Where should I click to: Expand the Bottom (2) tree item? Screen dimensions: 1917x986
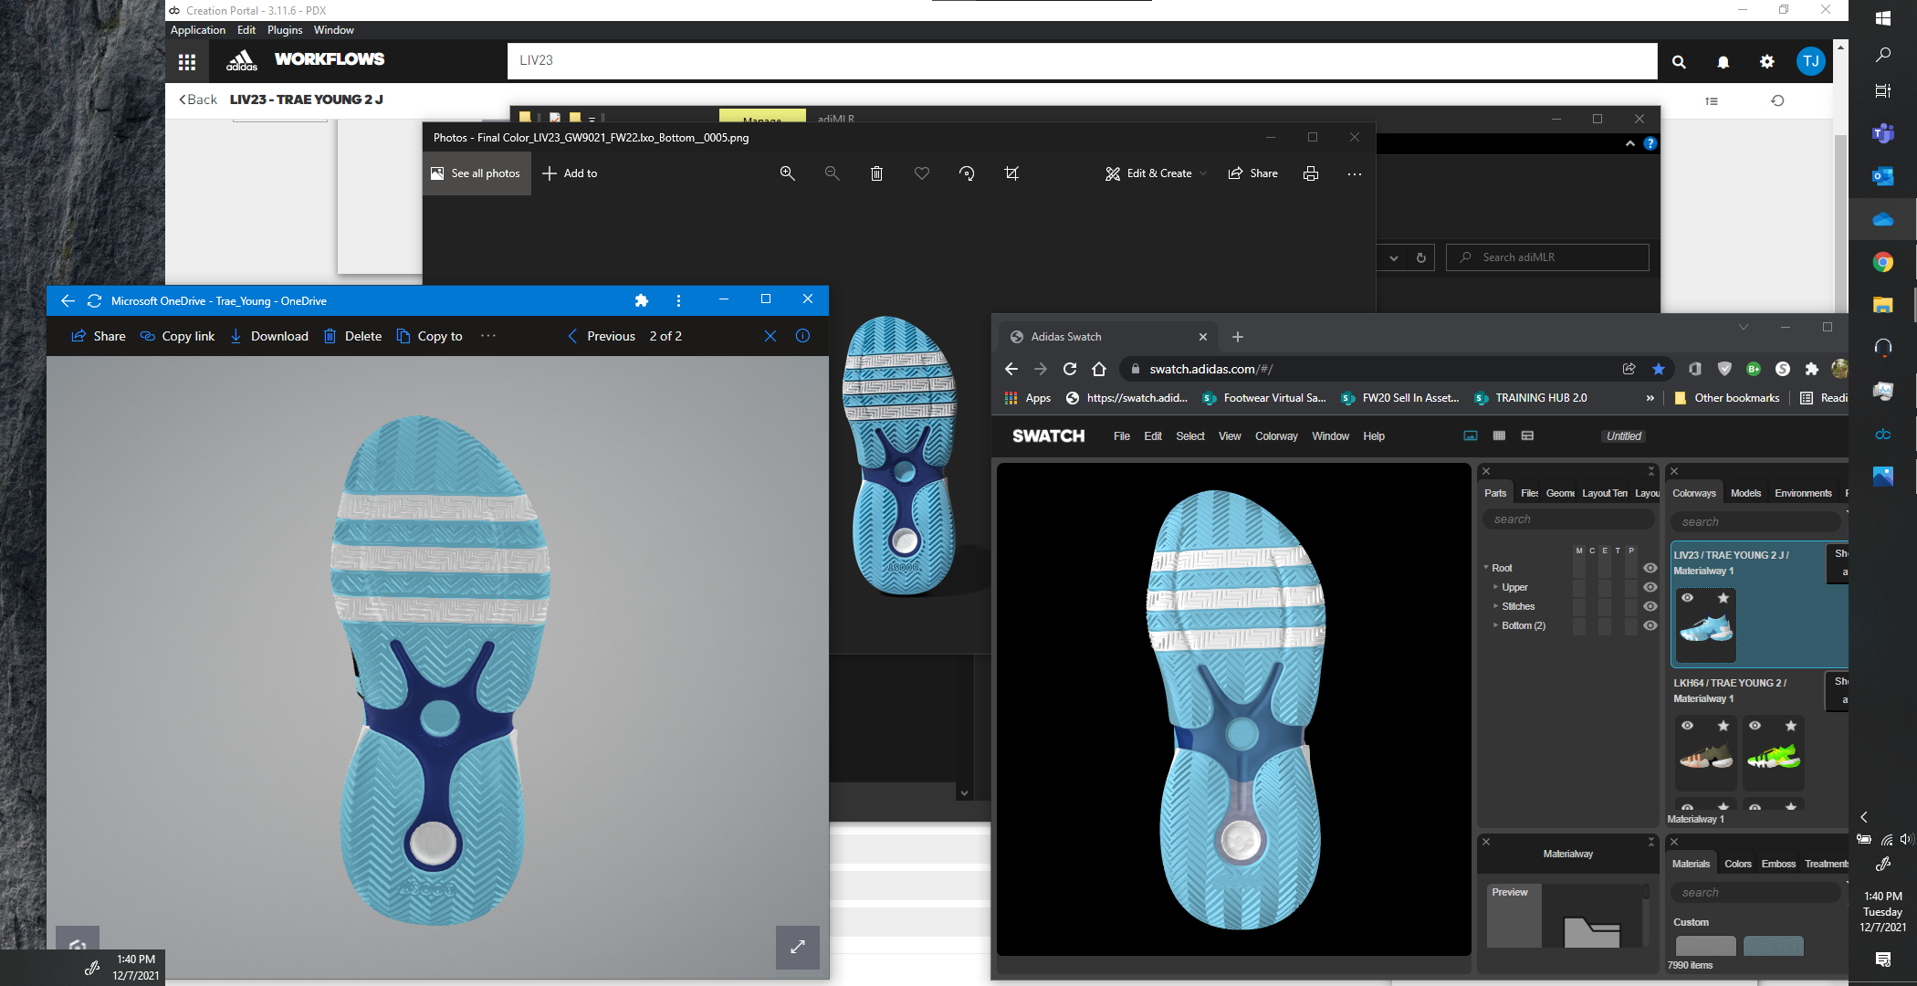(1495, 625)
